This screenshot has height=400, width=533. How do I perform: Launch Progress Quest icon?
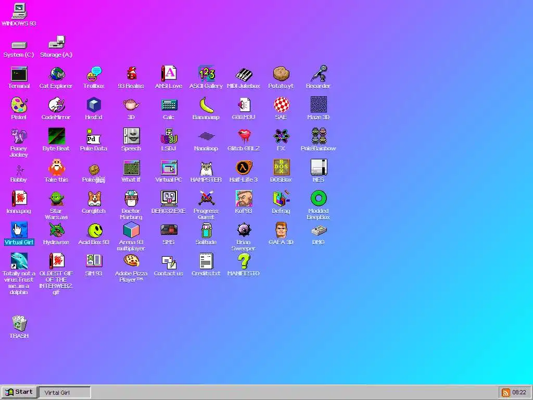tap(206, 199)
